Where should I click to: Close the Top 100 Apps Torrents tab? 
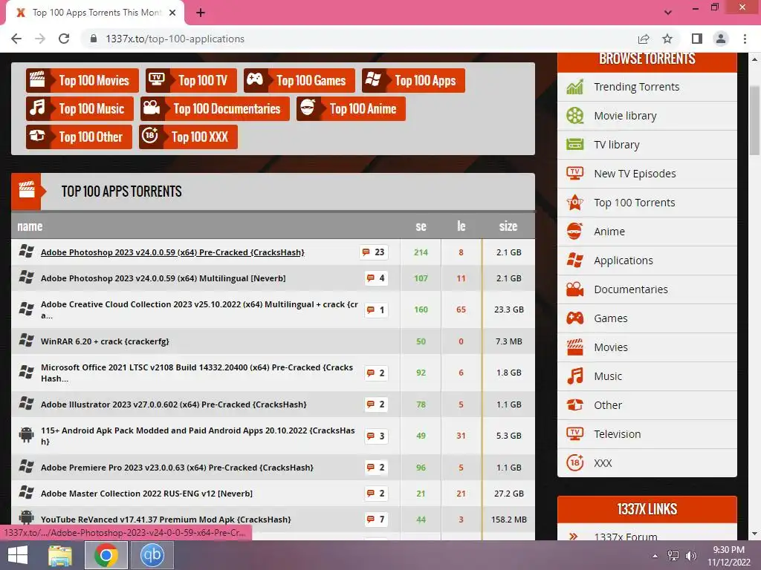click(172, 13)
